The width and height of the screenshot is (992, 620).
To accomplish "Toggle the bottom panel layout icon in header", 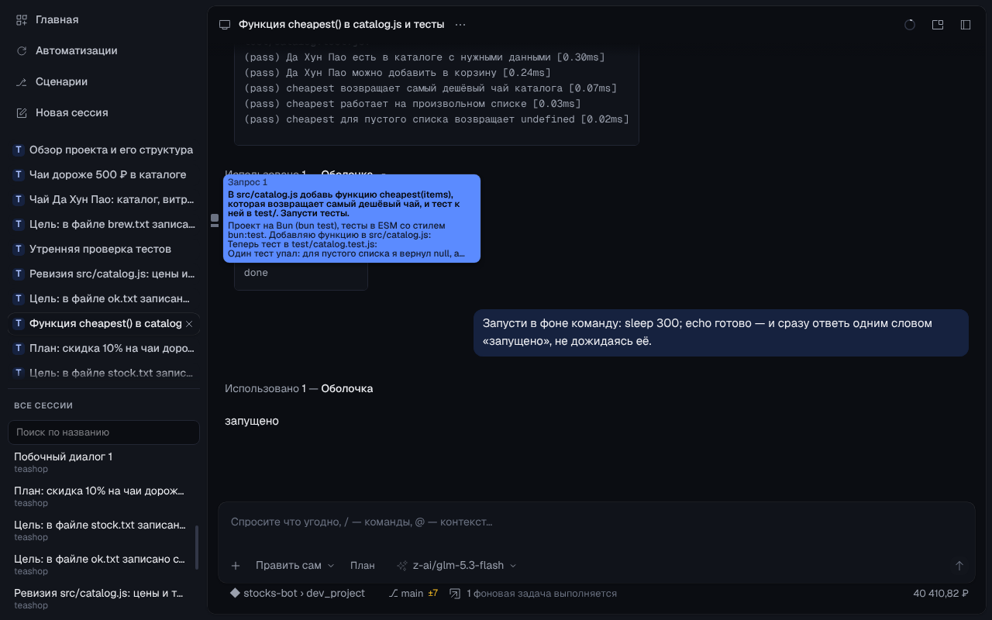I will (x=938, y=25).
